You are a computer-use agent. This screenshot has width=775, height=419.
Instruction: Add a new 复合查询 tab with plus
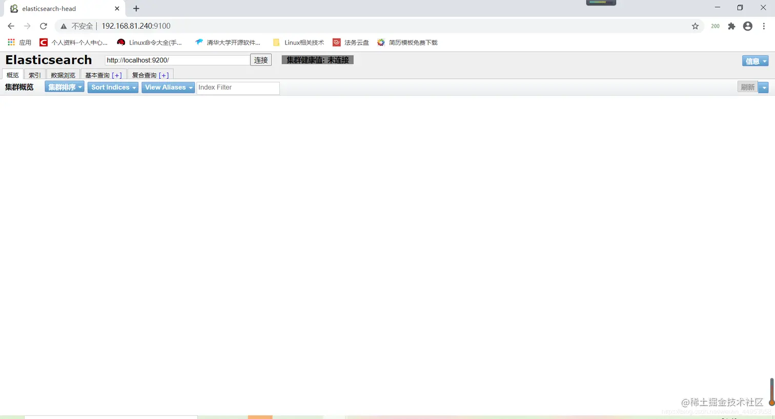pos(164,75)
